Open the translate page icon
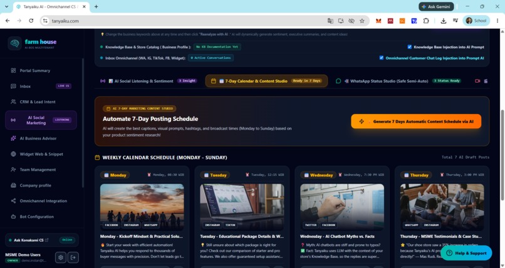 [330, 21]
